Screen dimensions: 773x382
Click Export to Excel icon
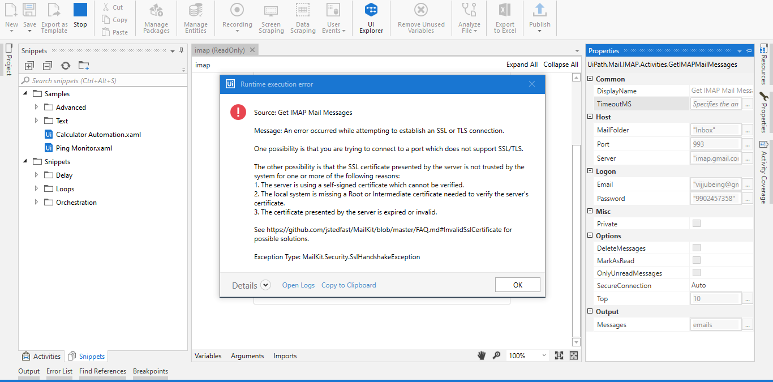(505, 10)
